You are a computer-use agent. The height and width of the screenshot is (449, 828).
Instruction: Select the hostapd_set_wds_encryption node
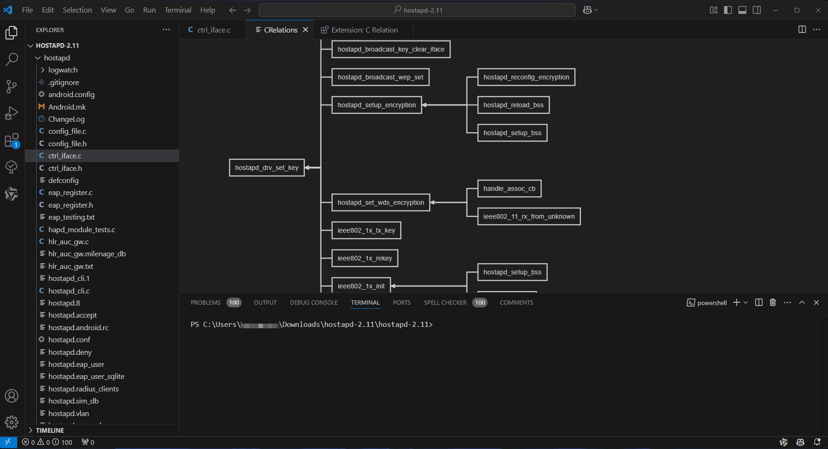(381, 202)
